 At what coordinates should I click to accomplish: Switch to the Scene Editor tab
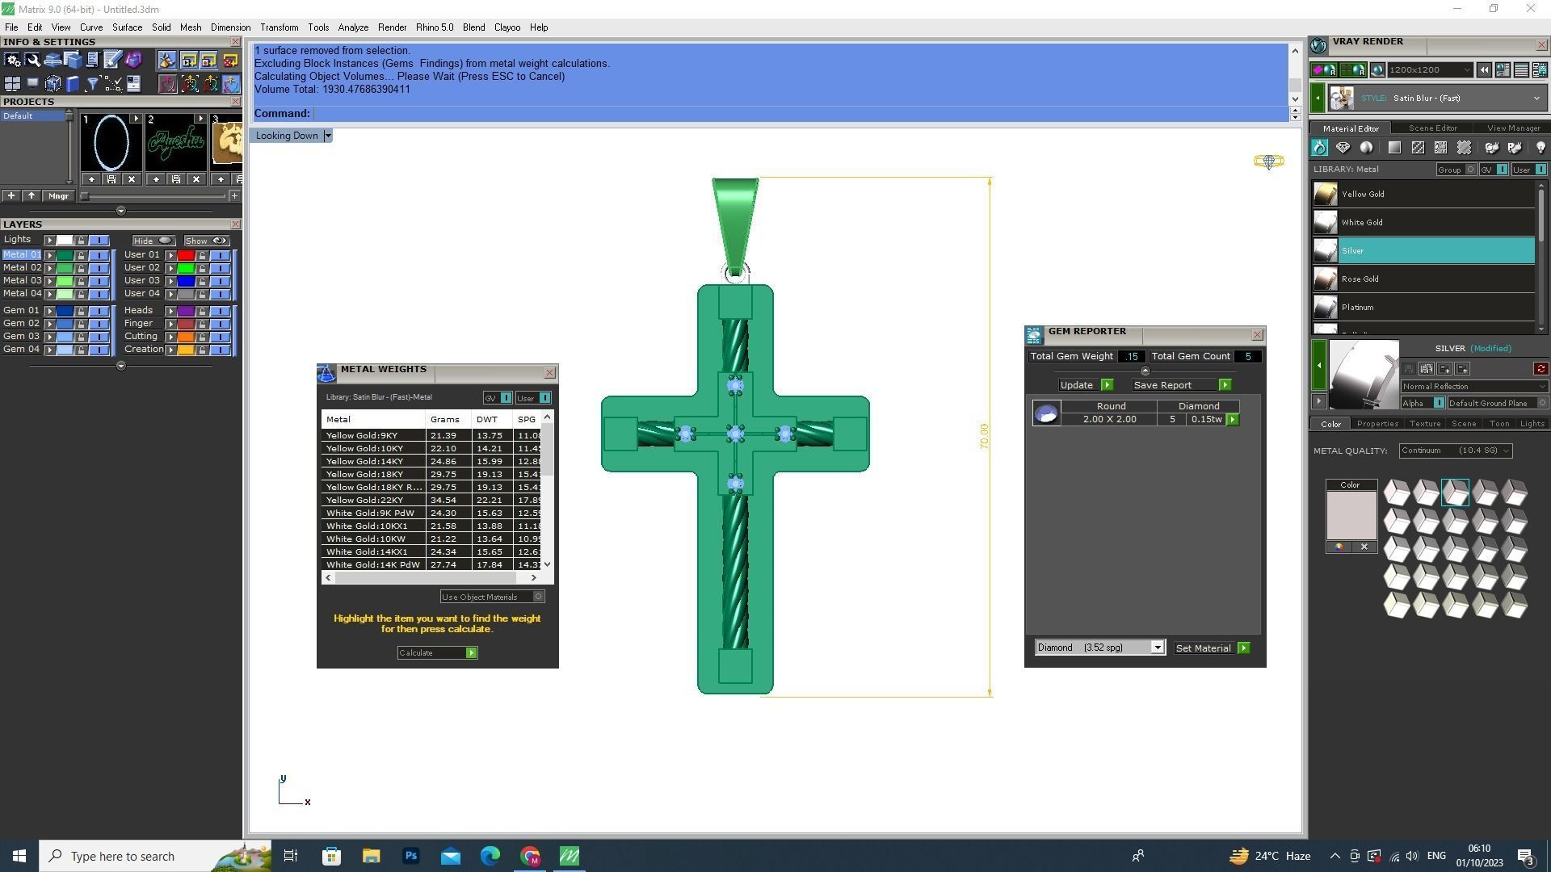coord(1433,128)
